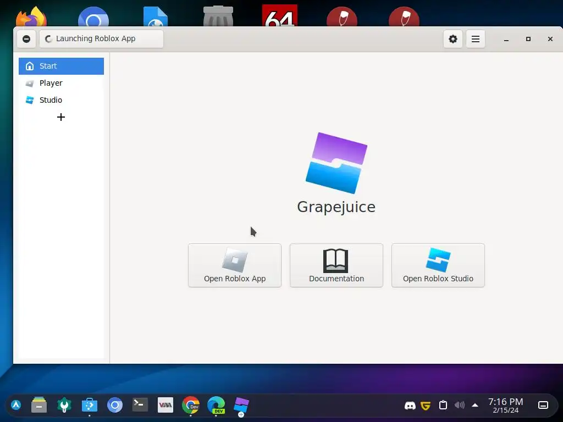This screenshot has width=563, height=422.
Task: Open the terminal from the taskbar
Action: click(140, 405)
